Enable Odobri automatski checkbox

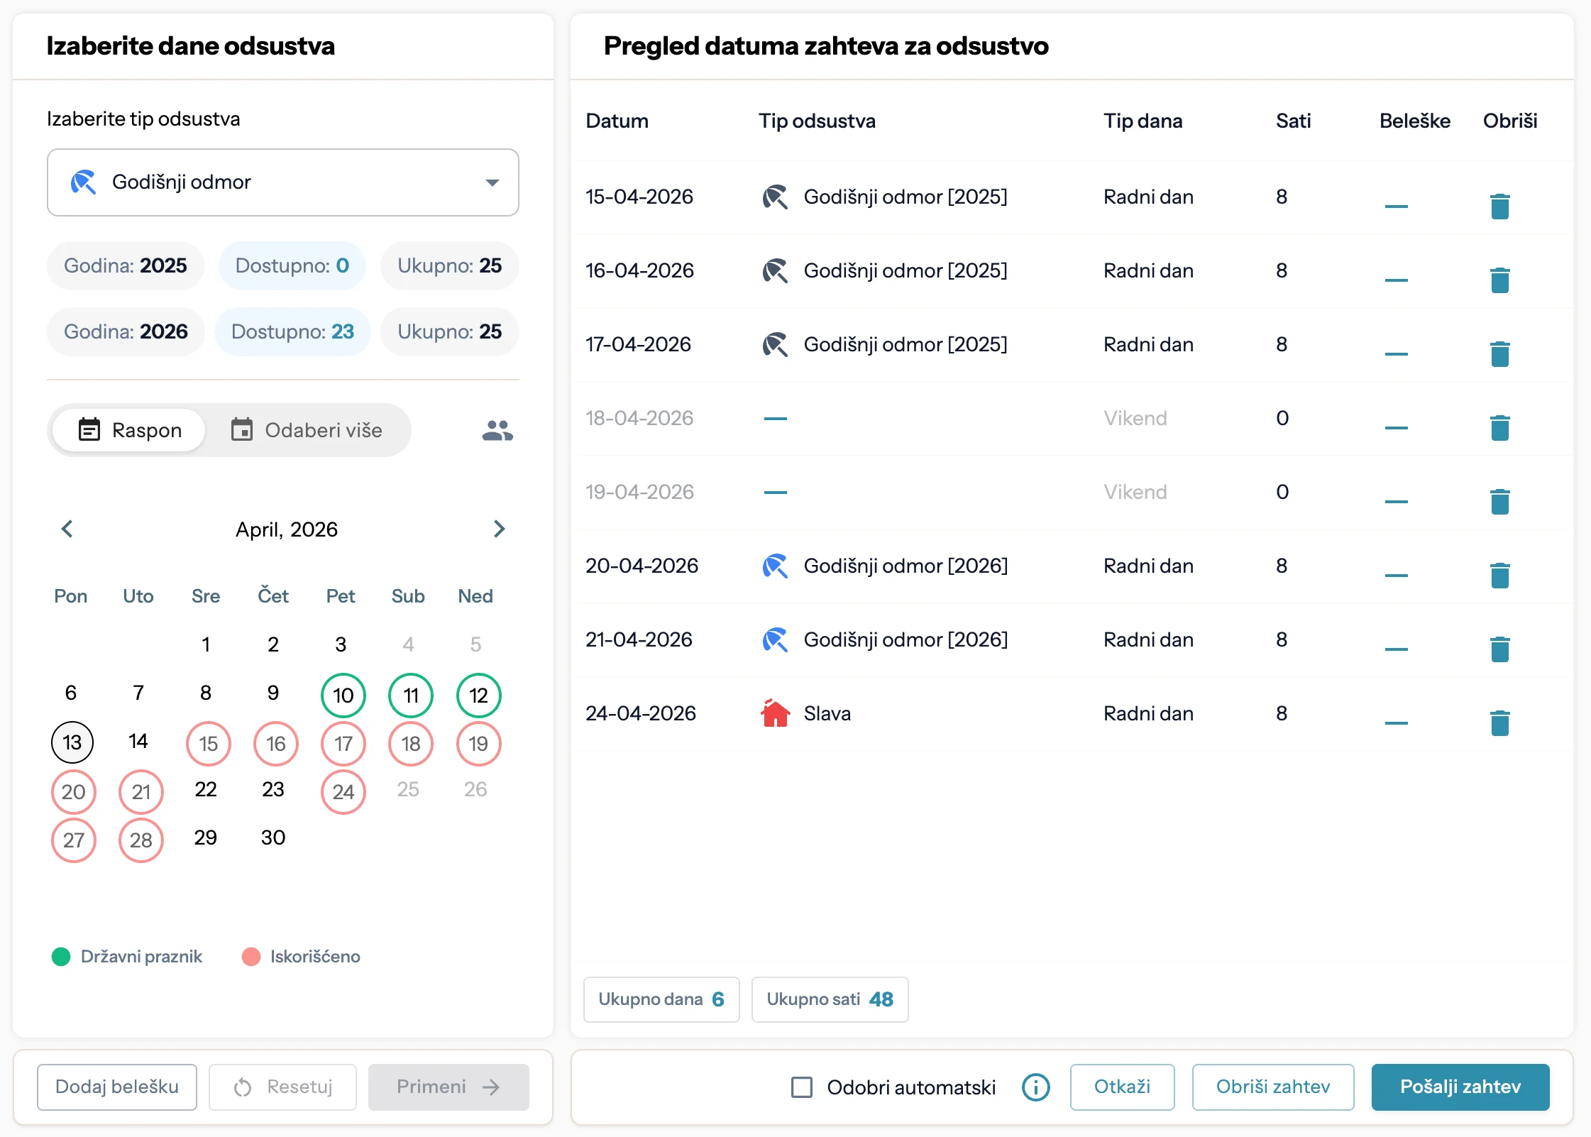tap(802, 1087)
